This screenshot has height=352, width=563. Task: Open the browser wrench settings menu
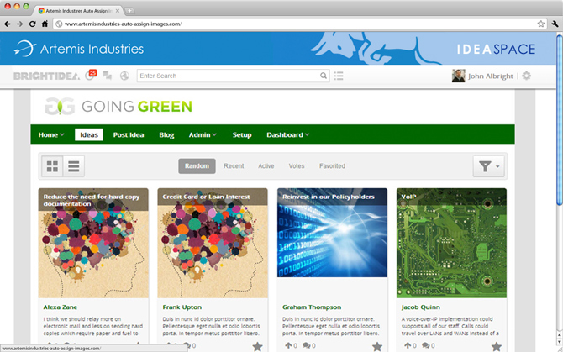(555, 24)
